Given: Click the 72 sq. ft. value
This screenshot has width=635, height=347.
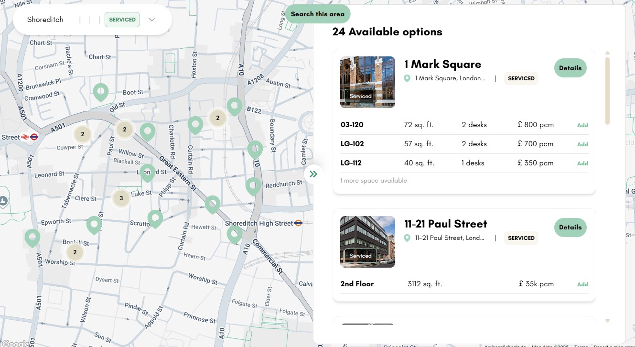Looking at the screenshot, I should [419, 125].
